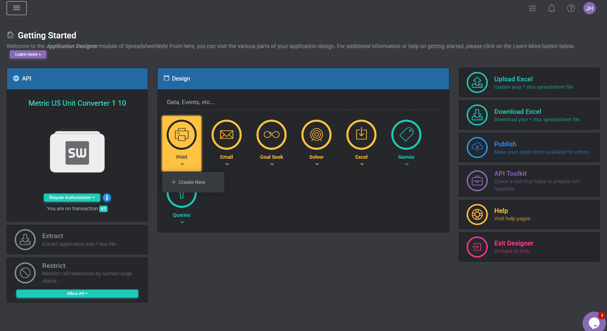Image resolution: width=607 pixels, height=331 pixels.
Task: Click the Names tag icon
Action: 406,135
